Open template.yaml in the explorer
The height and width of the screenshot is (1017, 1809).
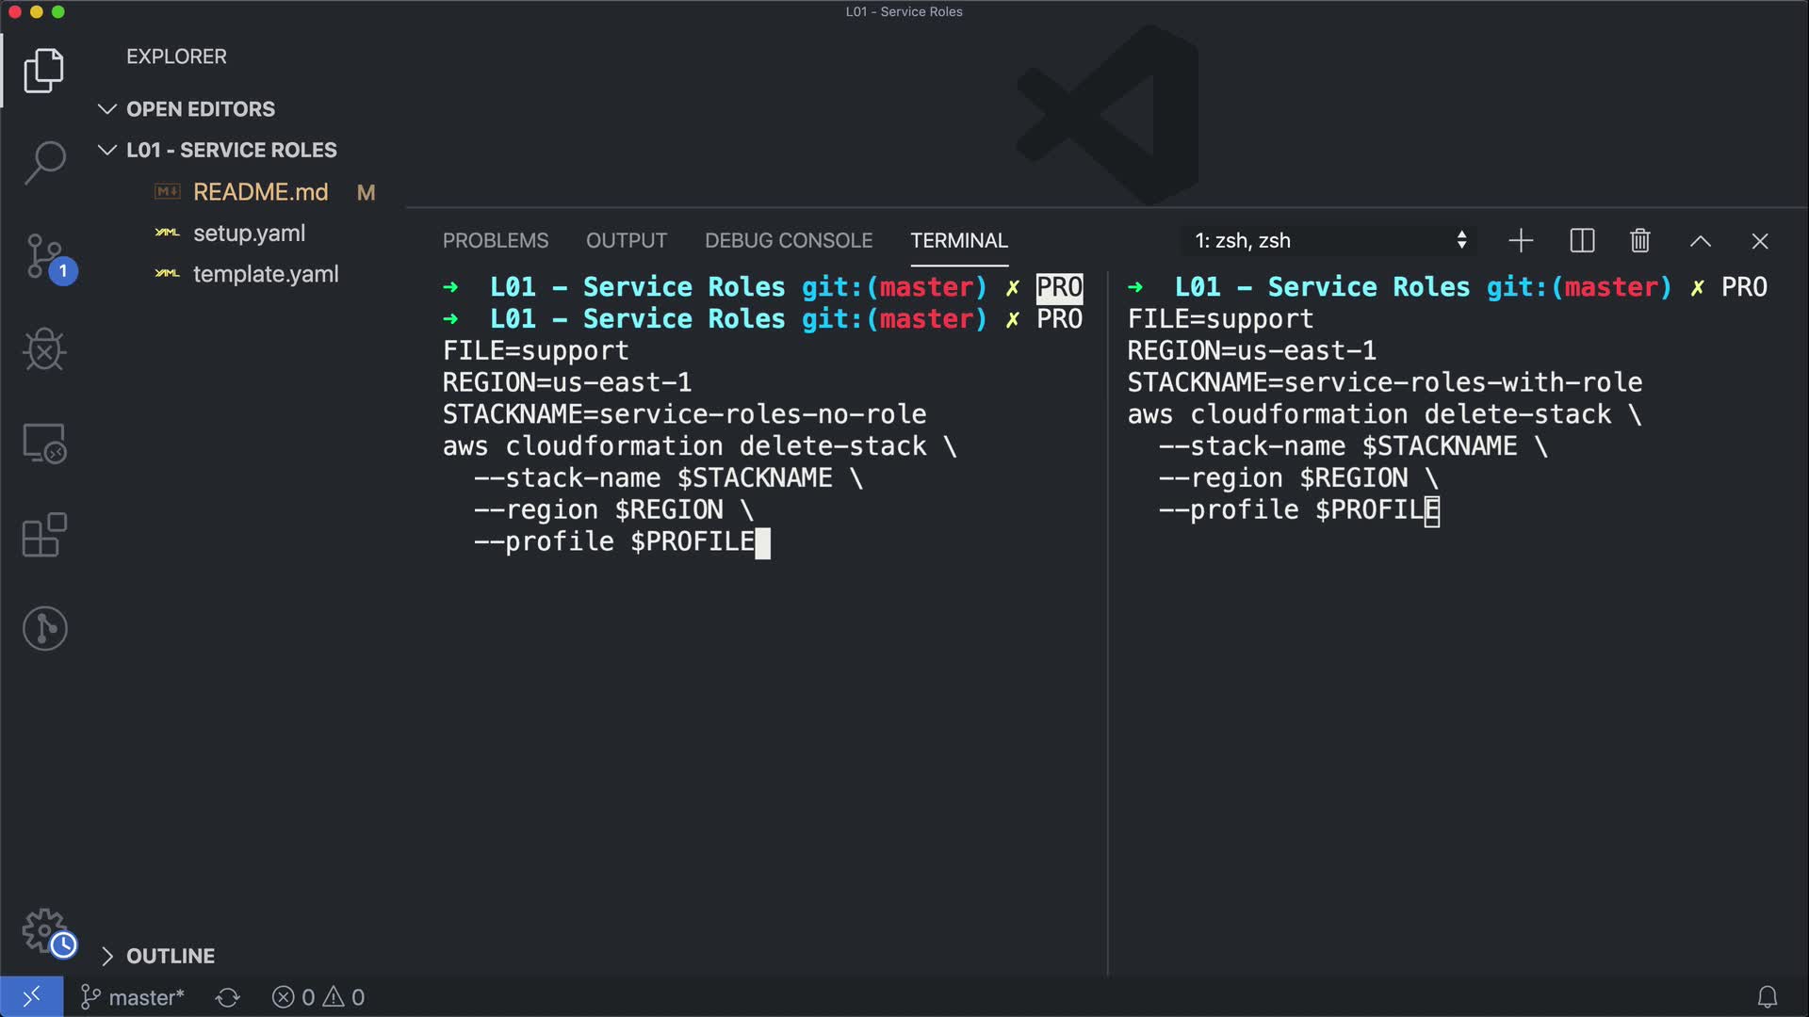coord(265,274)
